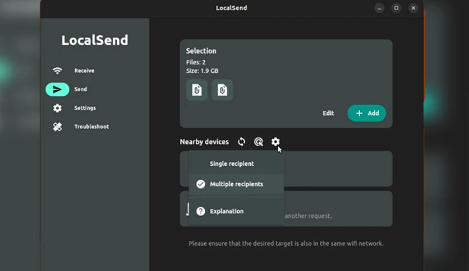Close the LocalSend window
The height and width of the screenshot is (271, 469).
click(413, 8)
